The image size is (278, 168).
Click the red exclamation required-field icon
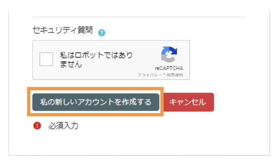[x=37, y=126]
